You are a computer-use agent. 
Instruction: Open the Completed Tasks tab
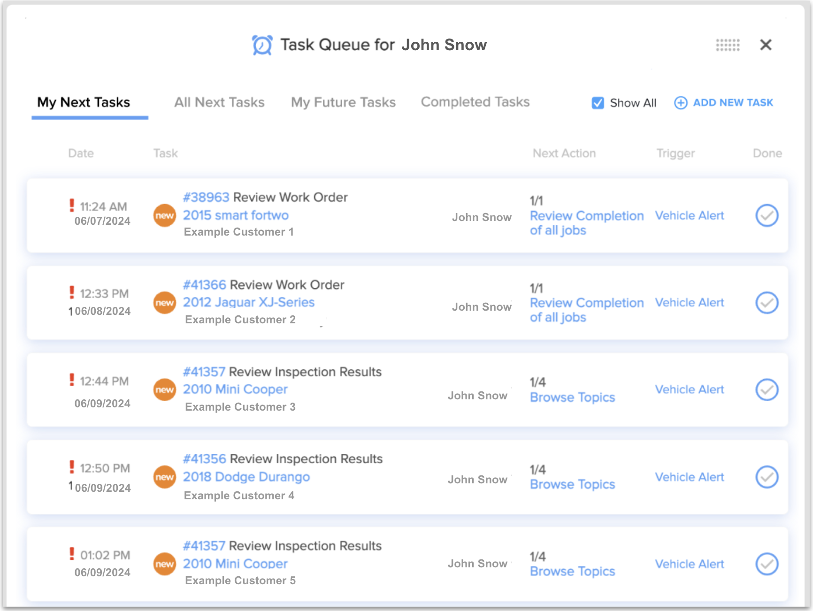(x=475, y=102)
